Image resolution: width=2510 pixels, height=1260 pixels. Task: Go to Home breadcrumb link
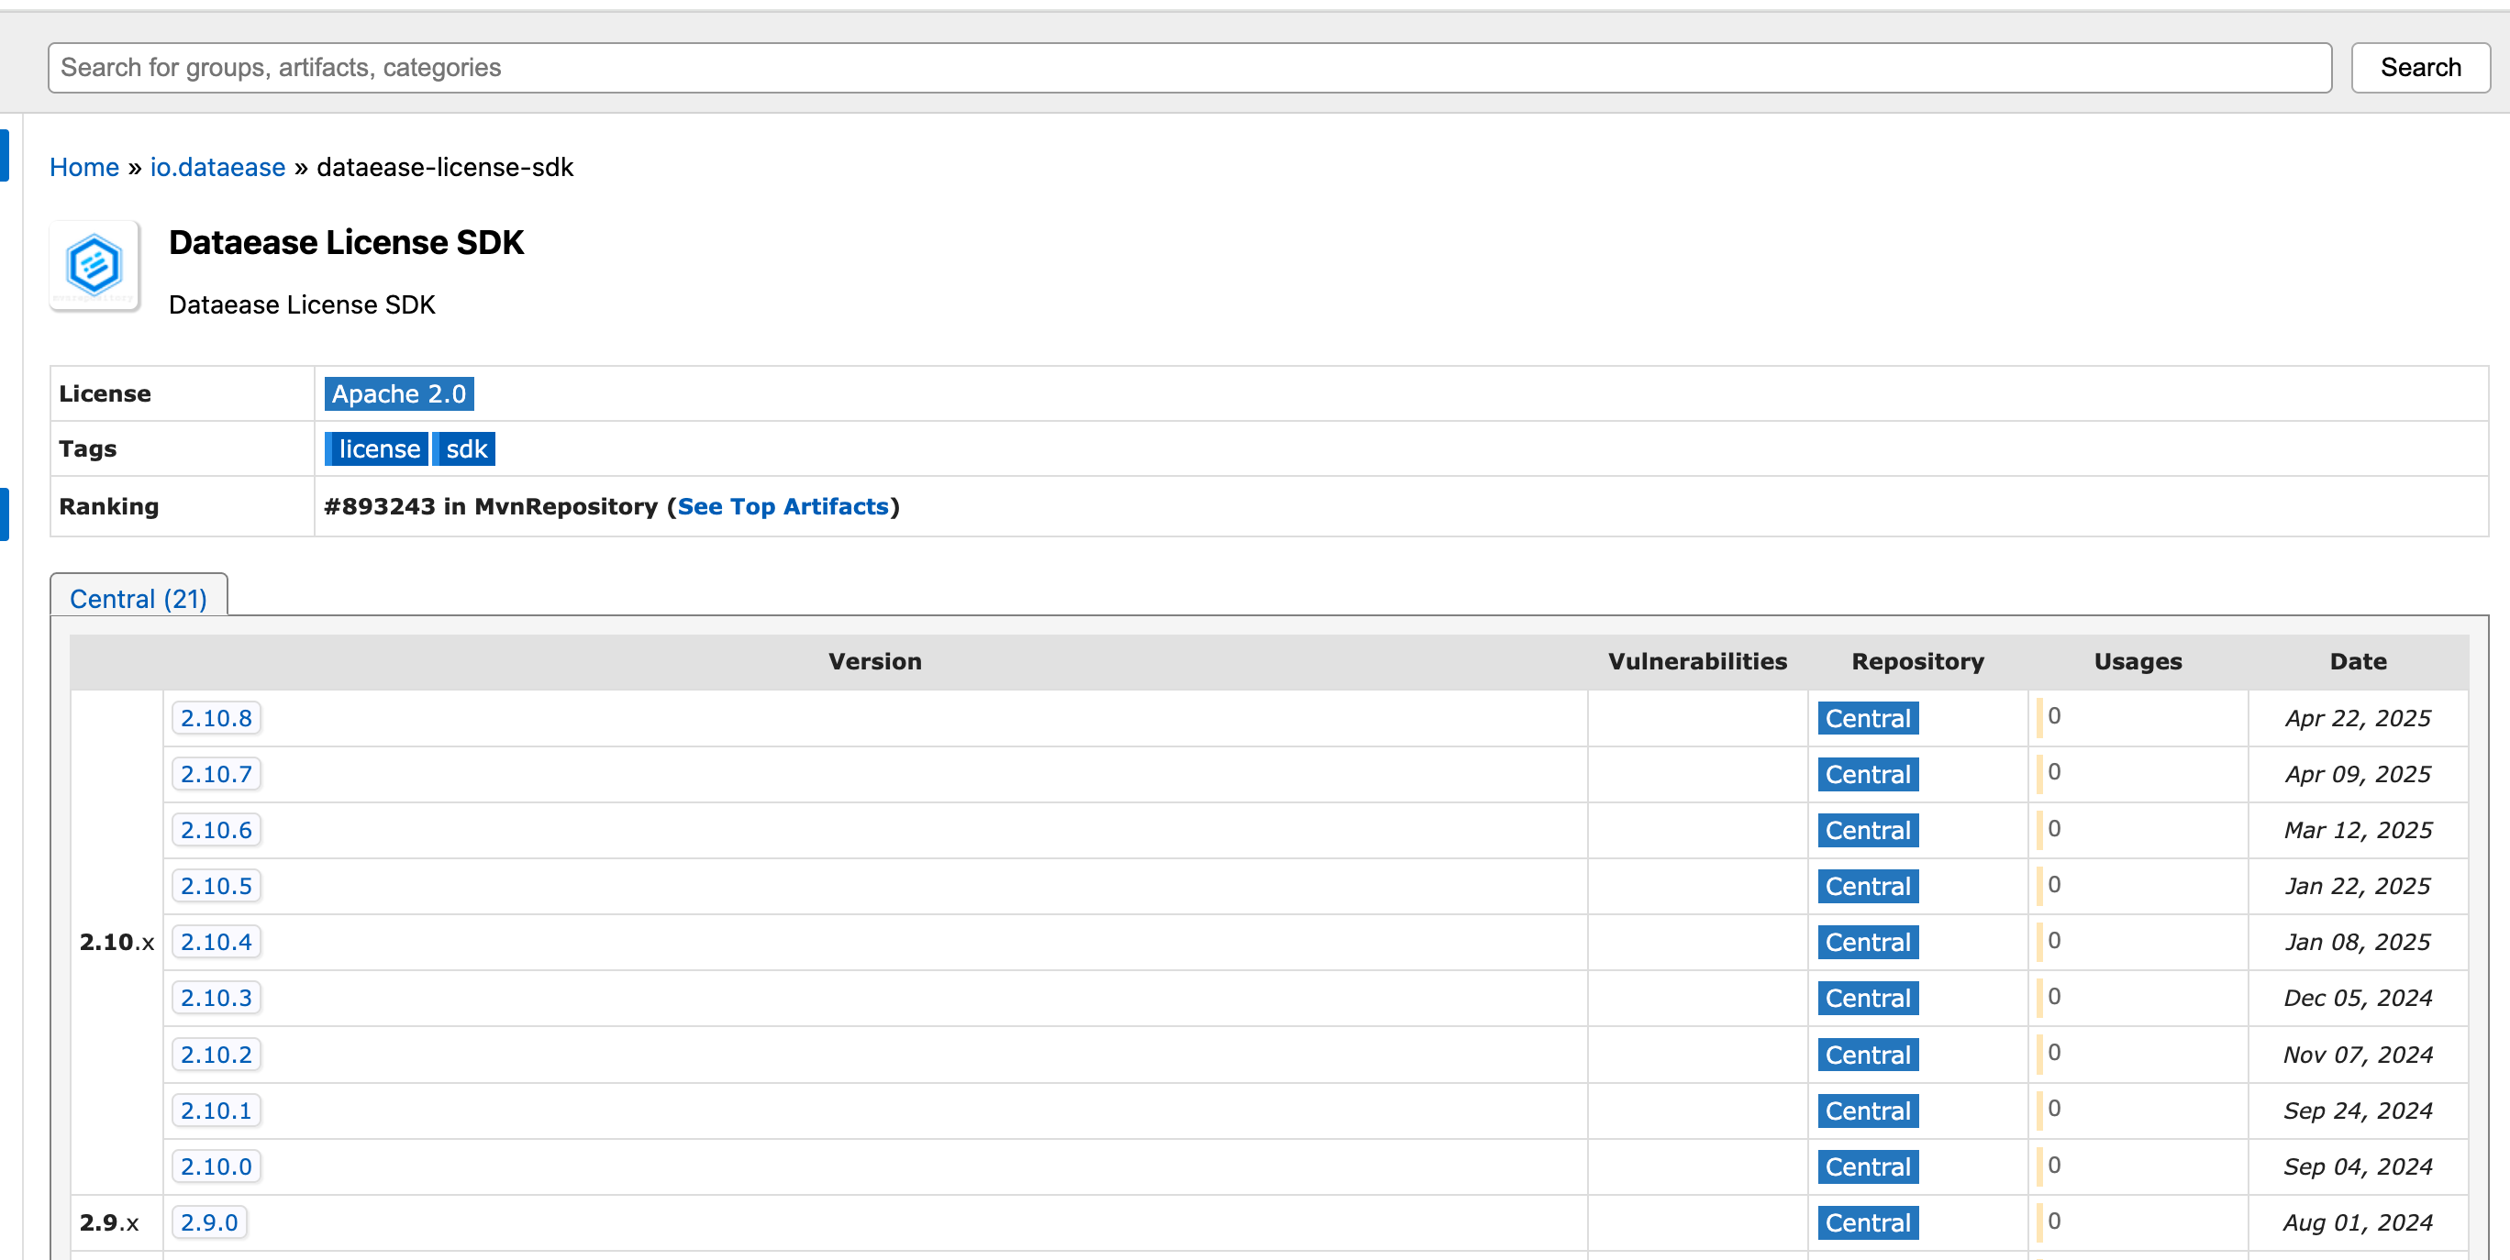(x=83, y=168)
